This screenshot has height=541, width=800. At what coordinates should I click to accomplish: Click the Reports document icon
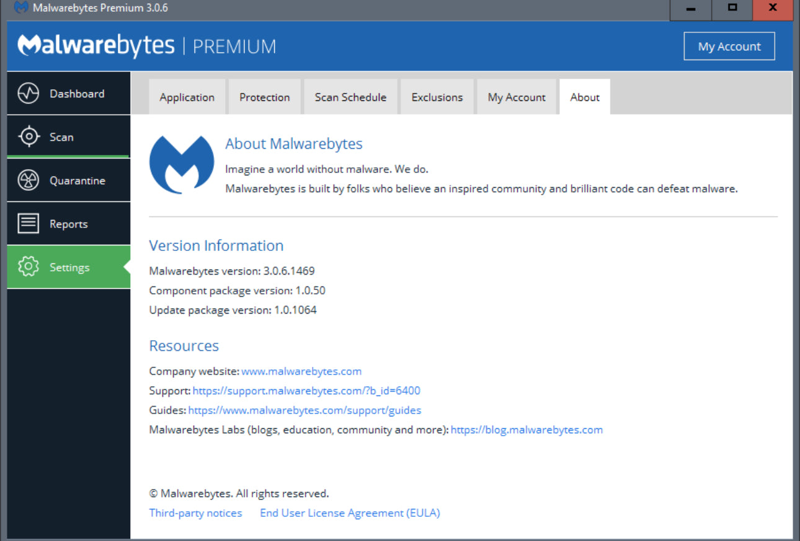29,224
